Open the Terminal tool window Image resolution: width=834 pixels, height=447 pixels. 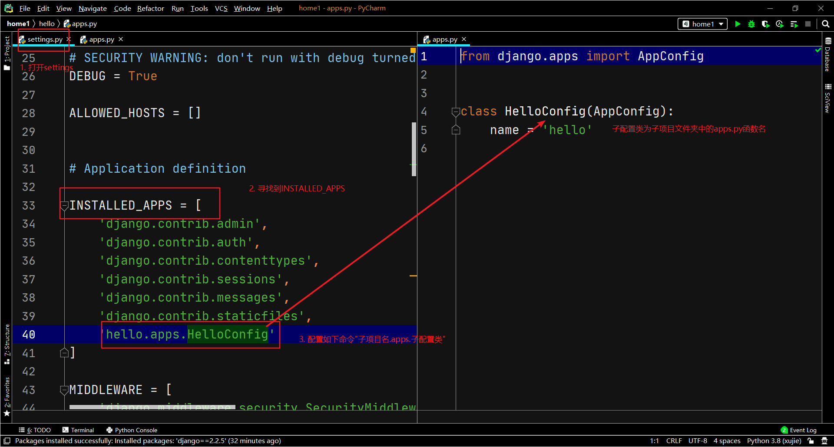pos(78,430)
